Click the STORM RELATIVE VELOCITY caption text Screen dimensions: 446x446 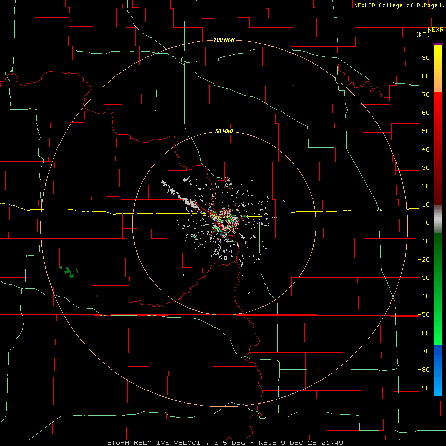(x=158, y=443)
